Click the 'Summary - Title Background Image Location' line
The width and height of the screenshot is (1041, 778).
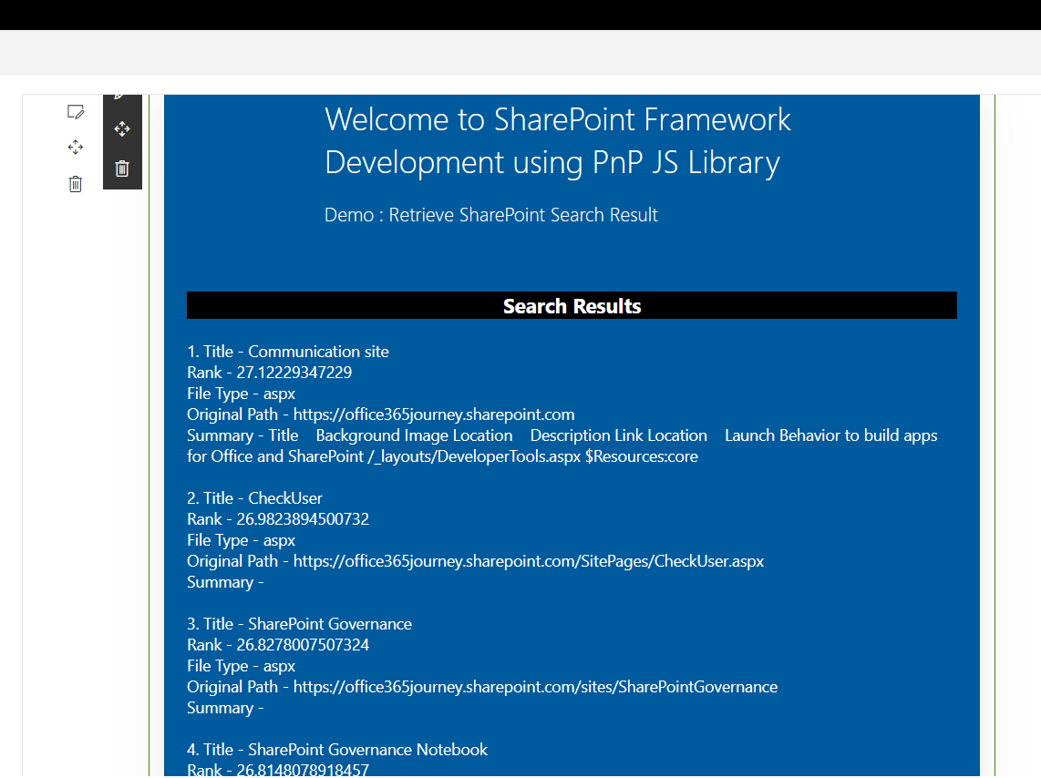pyautogui.click(x=562, y=445)
